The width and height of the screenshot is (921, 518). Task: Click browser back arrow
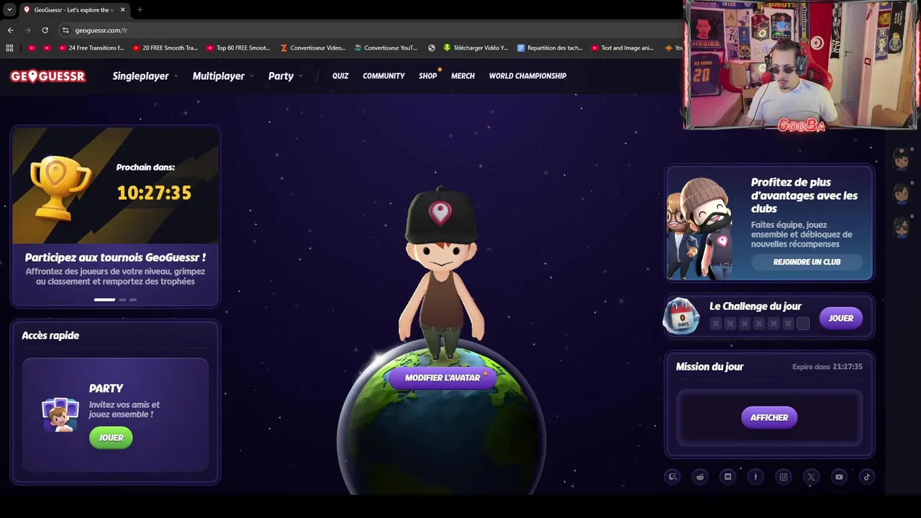pos(10,30)
